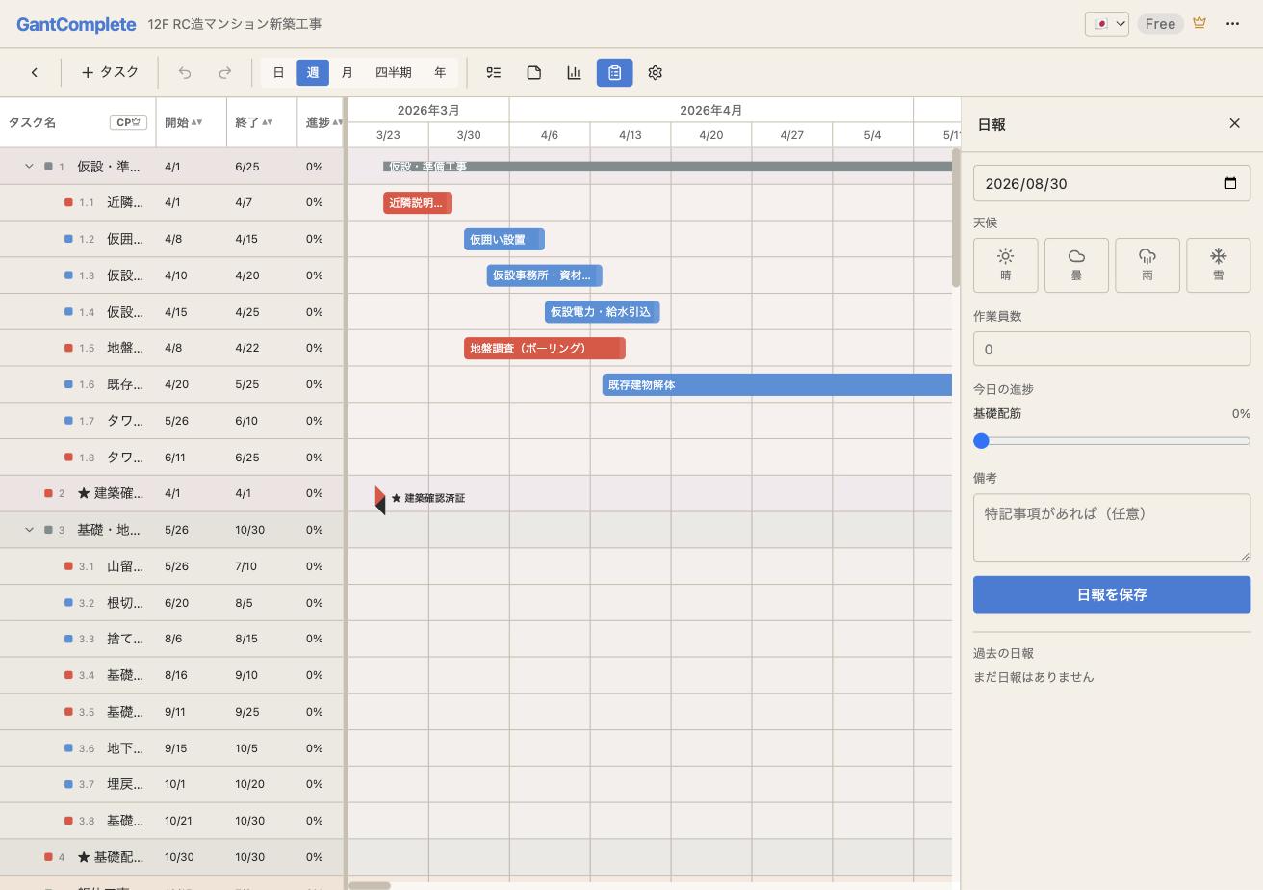Open settings gear icon
This screenshot has width=1263, height=890.
coord(656,72)
